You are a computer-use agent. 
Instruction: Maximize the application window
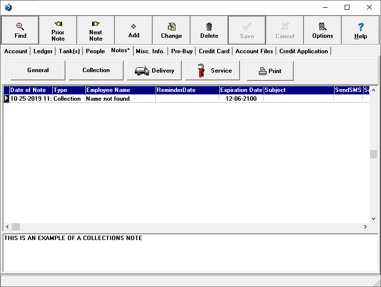347,7
